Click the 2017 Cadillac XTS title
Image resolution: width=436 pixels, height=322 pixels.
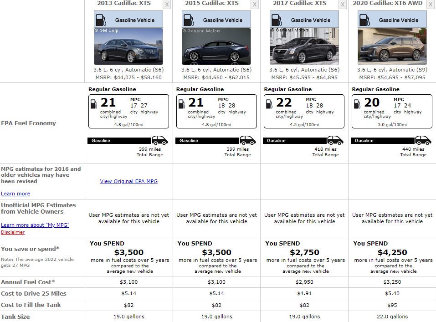pos(300,3)
